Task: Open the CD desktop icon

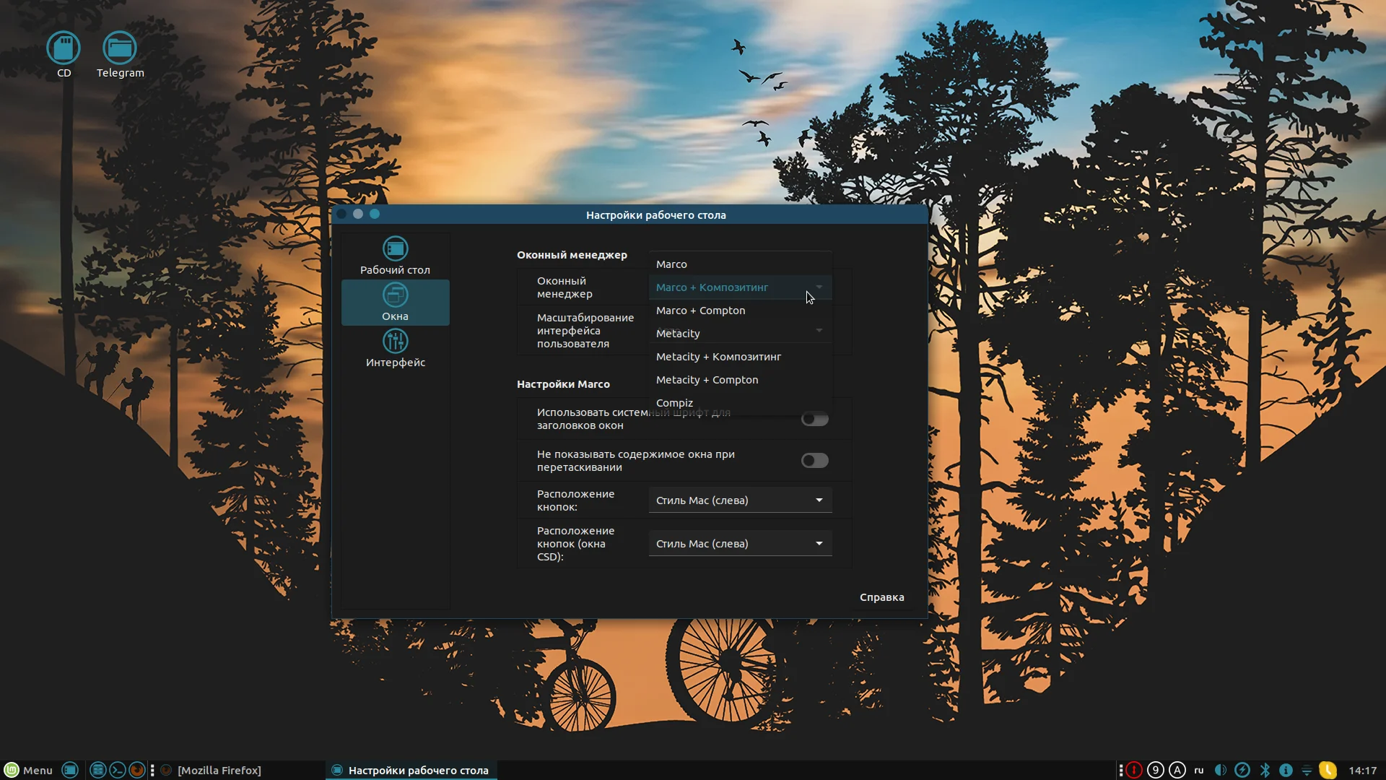Action: (64, 48)
